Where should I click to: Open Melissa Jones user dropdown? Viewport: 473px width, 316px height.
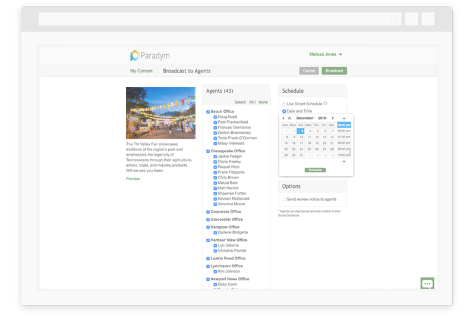[326, 54]
